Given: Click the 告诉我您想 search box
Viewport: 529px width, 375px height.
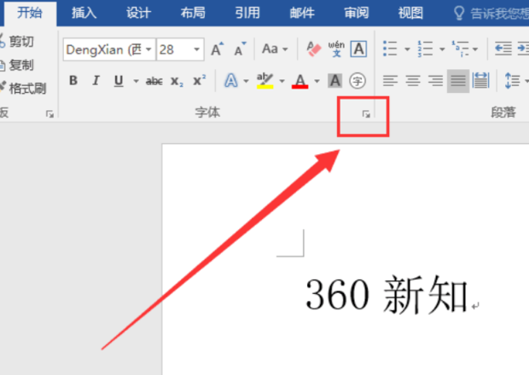Looking at the screenshot, I should point(499,14).
